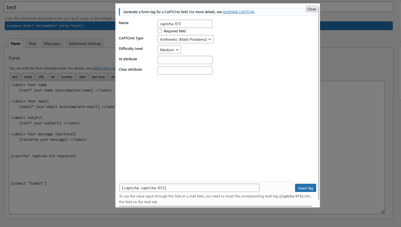Switch to the Mail tab

(x=32, y=43)
